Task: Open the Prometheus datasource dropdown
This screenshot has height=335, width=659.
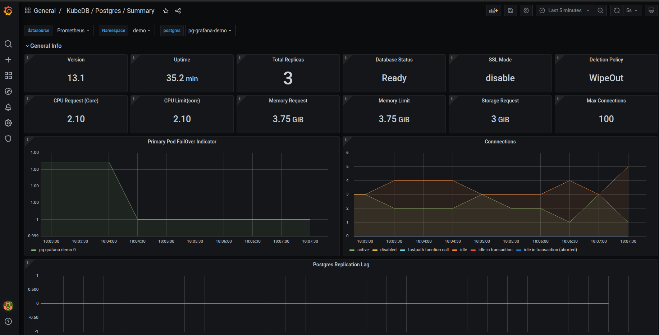Action: pos(73,31)
